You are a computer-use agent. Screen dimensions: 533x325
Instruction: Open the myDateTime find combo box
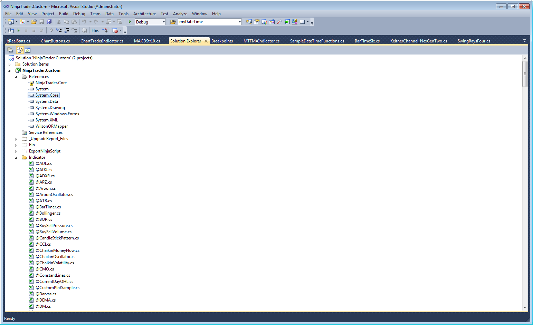pos(210,22)
